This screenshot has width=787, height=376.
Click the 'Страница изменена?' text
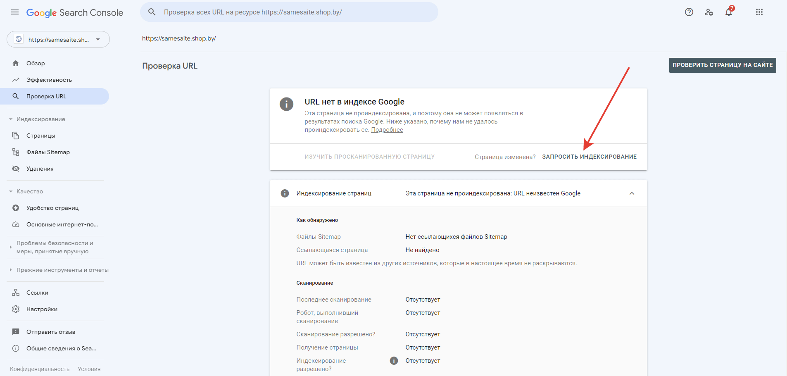click(505, 157)
